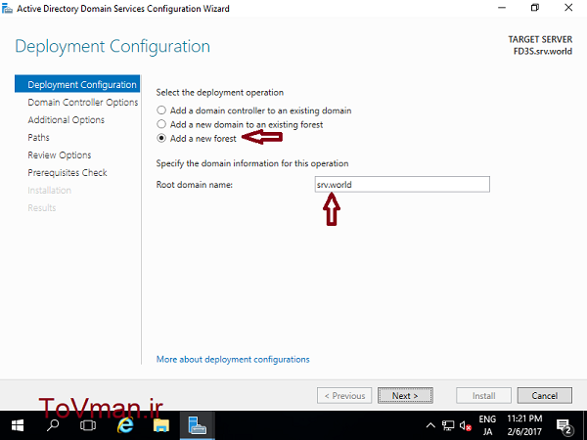Launch Internet Explorer from the taskbar
The height and width of the screenshot is (440, 587).
click(125, 426)
